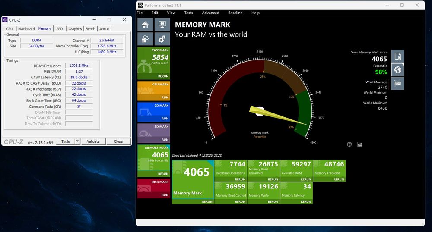Click the PerformanceTest title bar app icon
This screenshot has width=432, height=232.
pyautogui.click(x=140, y=5)
